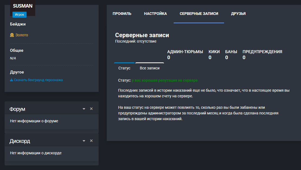Click the Другое section heading
Screen dimensions: 301x170
(17, 72)
